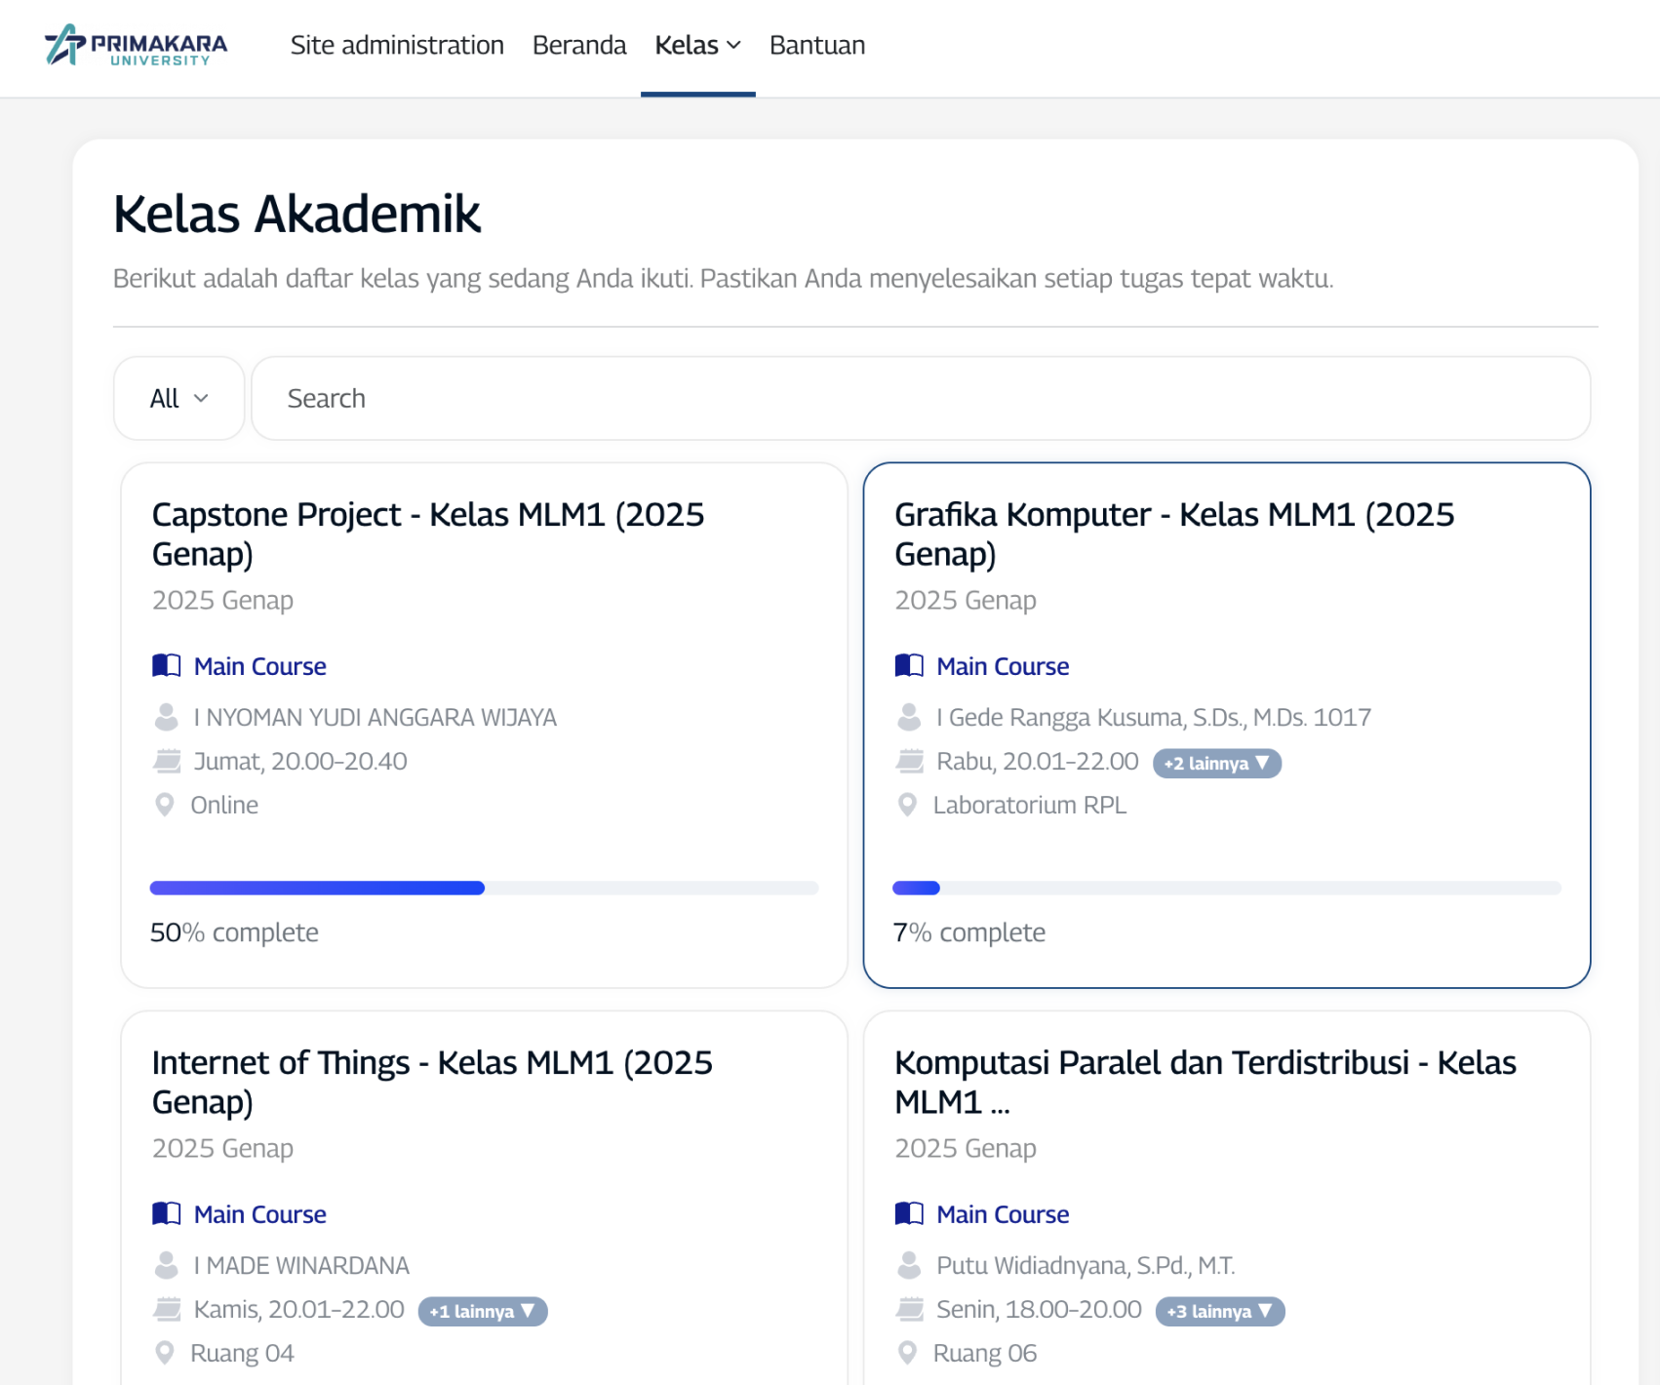Click the Online location text

tap(224, 806)
